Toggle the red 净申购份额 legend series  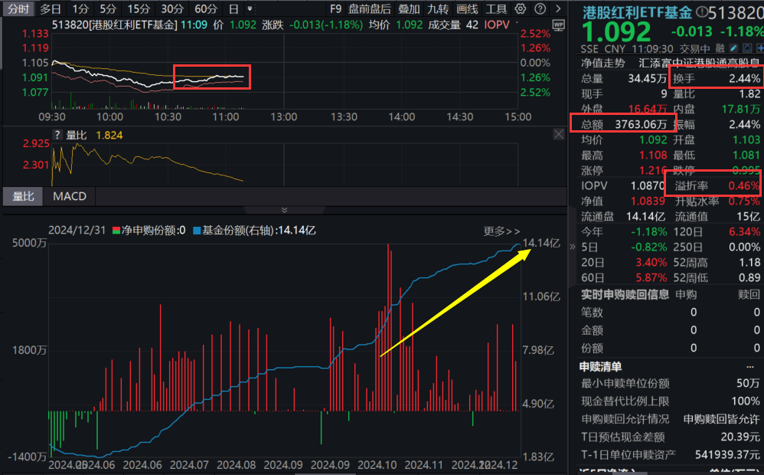[x=149, y=230]
